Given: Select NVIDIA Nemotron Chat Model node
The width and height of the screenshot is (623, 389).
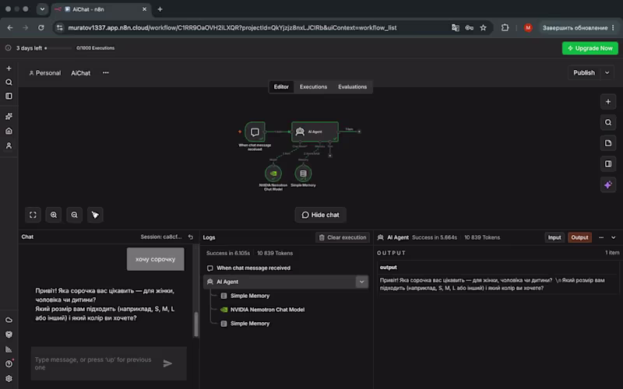Looking at the screenshot, I should pos(273,173).
